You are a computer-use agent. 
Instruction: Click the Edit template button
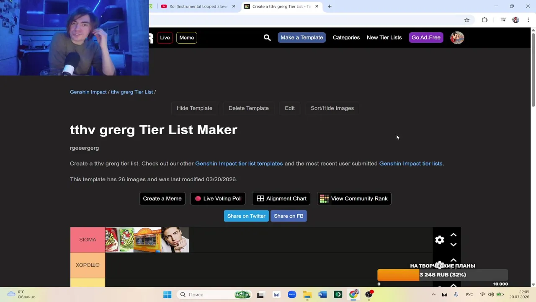(290, 108)
